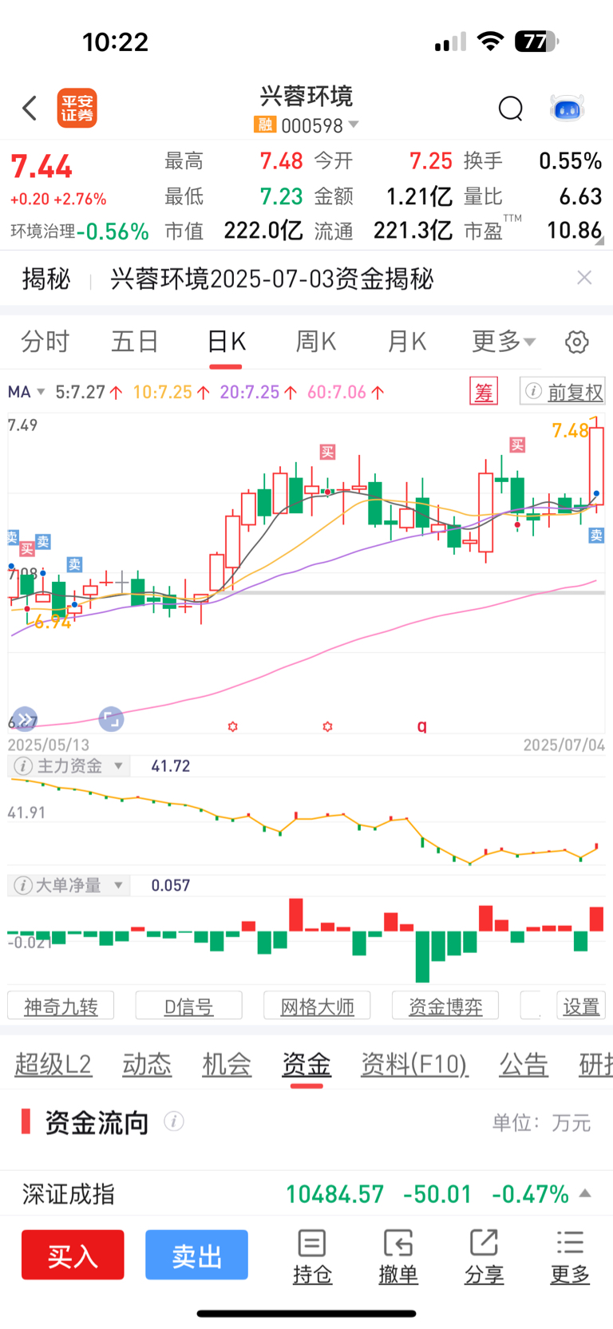Tap the fullscreen chart icon
The image size is (613, 1329).
tap(111, 719)
